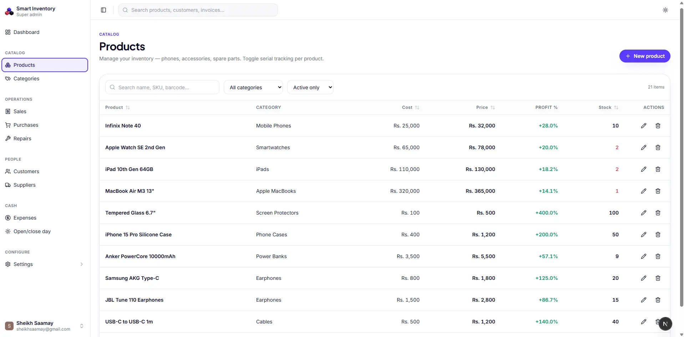Viewport: 684px width, 337px height.
Task: Delete the iPad 10th Gen 64GB row
Action: pos(658,169)
